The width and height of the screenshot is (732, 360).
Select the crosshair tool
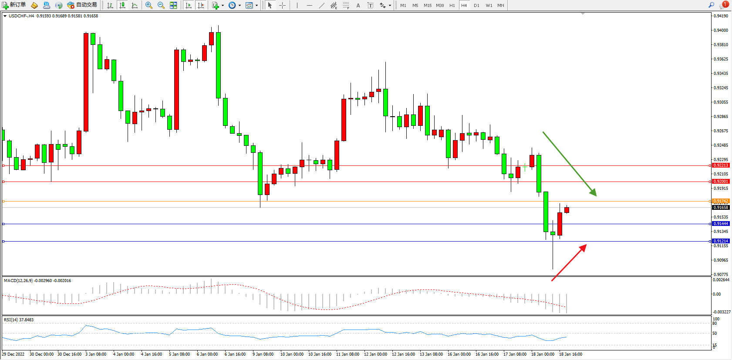pos(282,5)
